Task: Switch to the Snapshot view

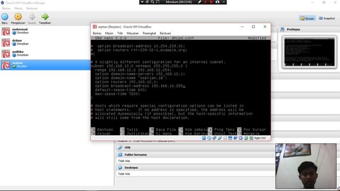Action: click(x=327, y=19)
